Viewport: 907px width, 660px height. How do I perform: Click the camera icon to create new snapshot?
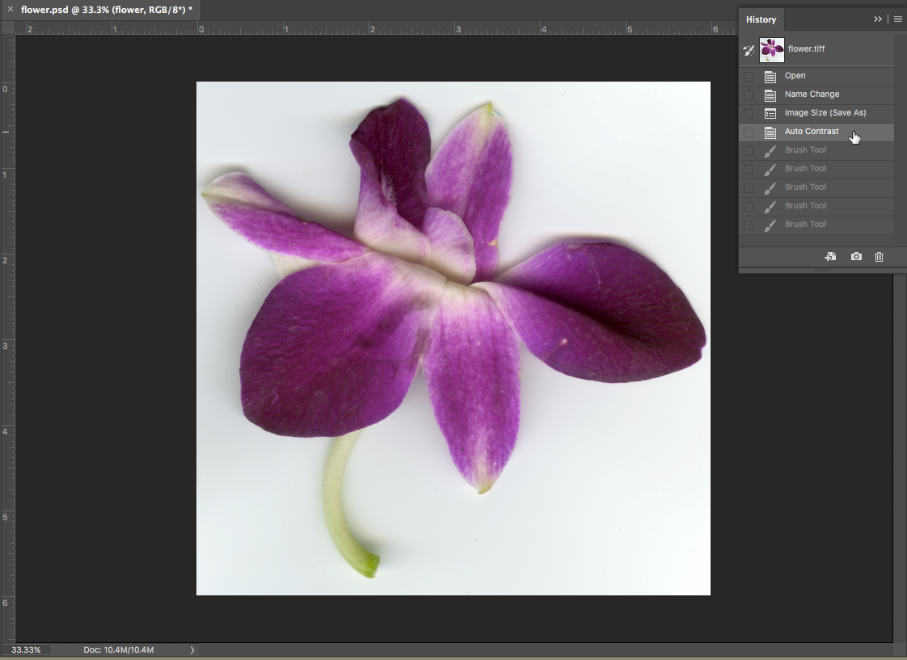(x=856, y=257)
